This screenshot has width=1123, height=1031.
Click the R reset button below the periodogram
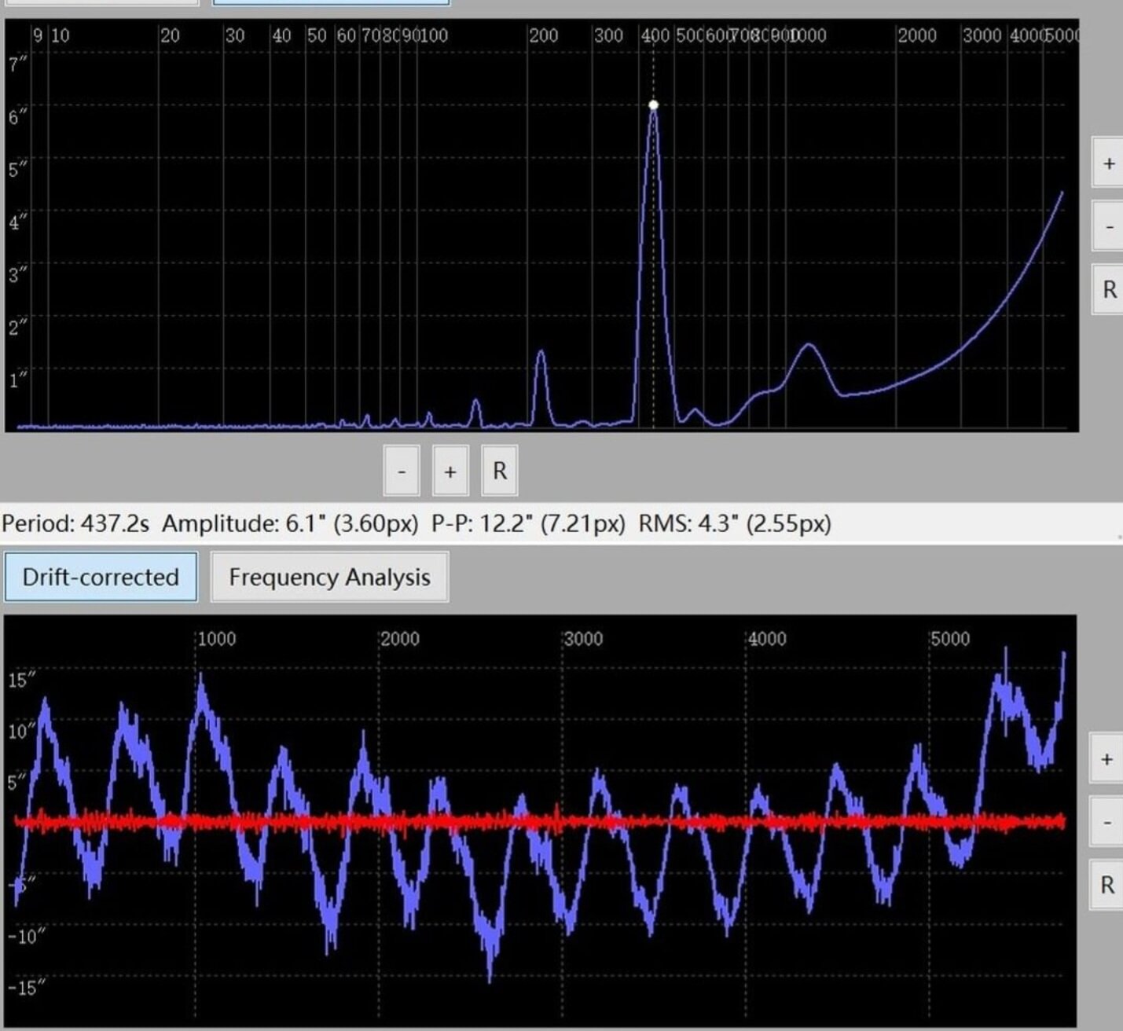(500, 471)
